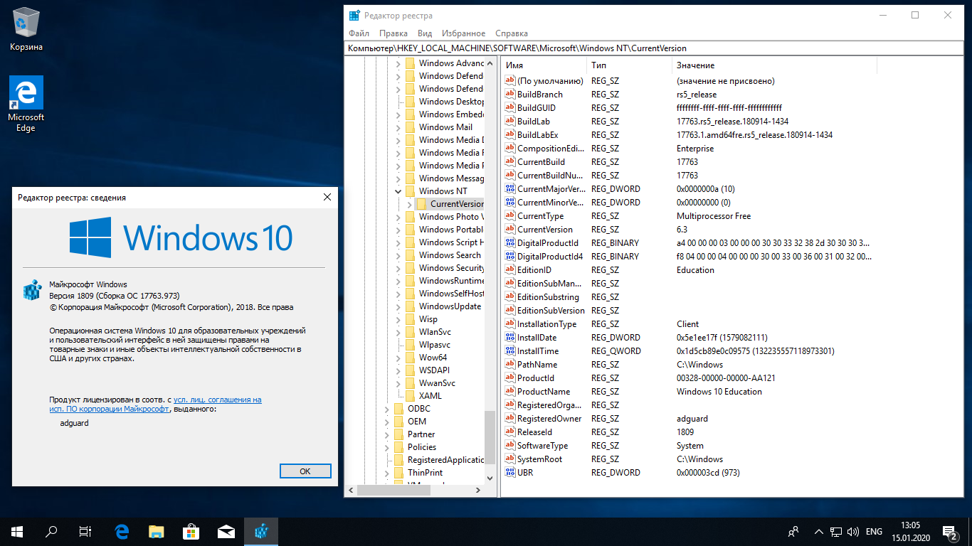This screenshot has width=972, height=546.
Task: Open the Microsoft Edge desktop shortcut
Action: (26, 104)
